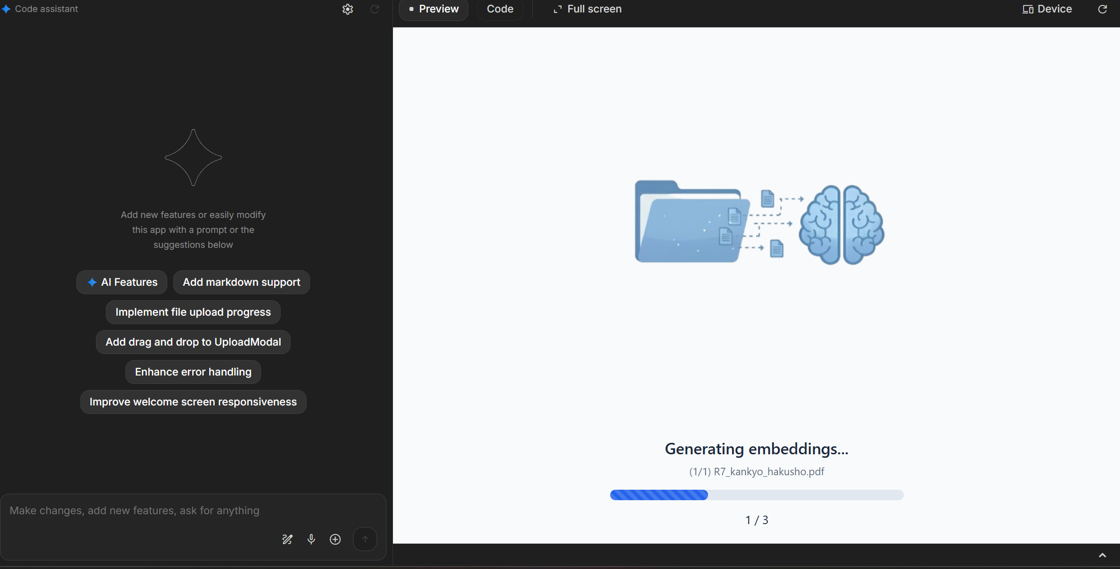This screenshot has height=569, width=1120.
Task: Pick Implement file upload progress suggestion
Action: (193, 312)
